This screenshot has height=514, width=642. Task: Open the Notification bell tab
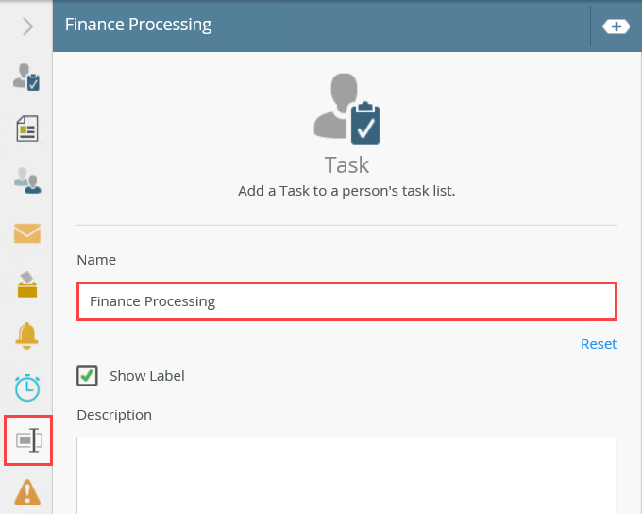[x=26, y=335]
